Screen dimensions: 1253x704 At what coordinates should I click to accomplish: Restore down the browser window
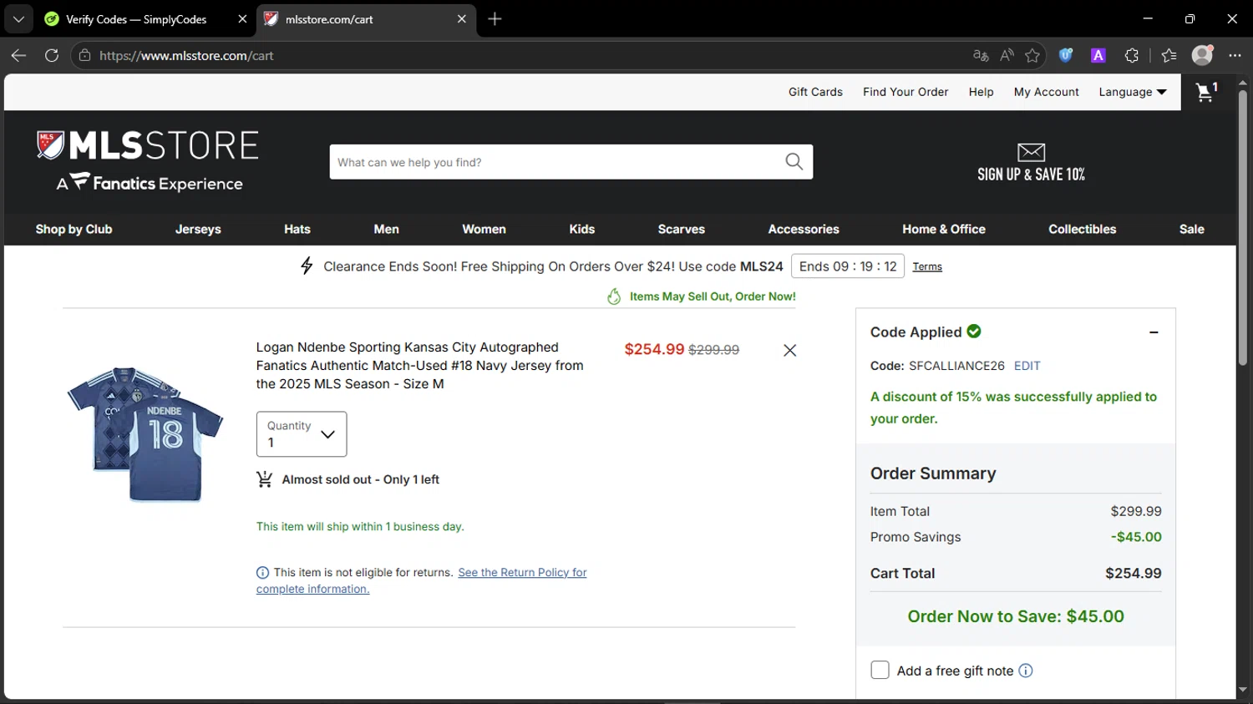1190,18
